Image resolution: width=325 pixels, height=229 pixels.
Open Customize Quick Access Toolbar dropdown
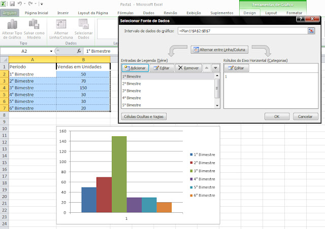tap(42, 4)
